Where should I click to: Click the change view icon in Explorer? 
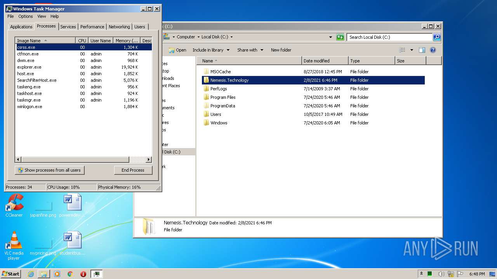pyautogui.click(x=402, y=50)
